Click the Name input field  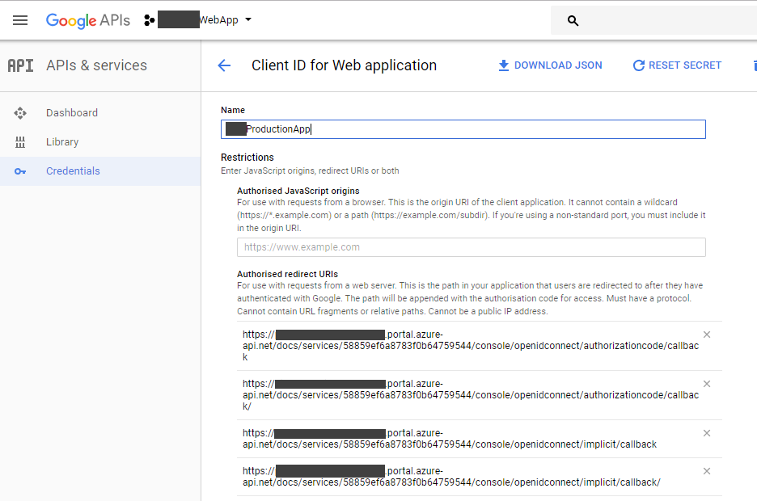[x=463, y=129]
